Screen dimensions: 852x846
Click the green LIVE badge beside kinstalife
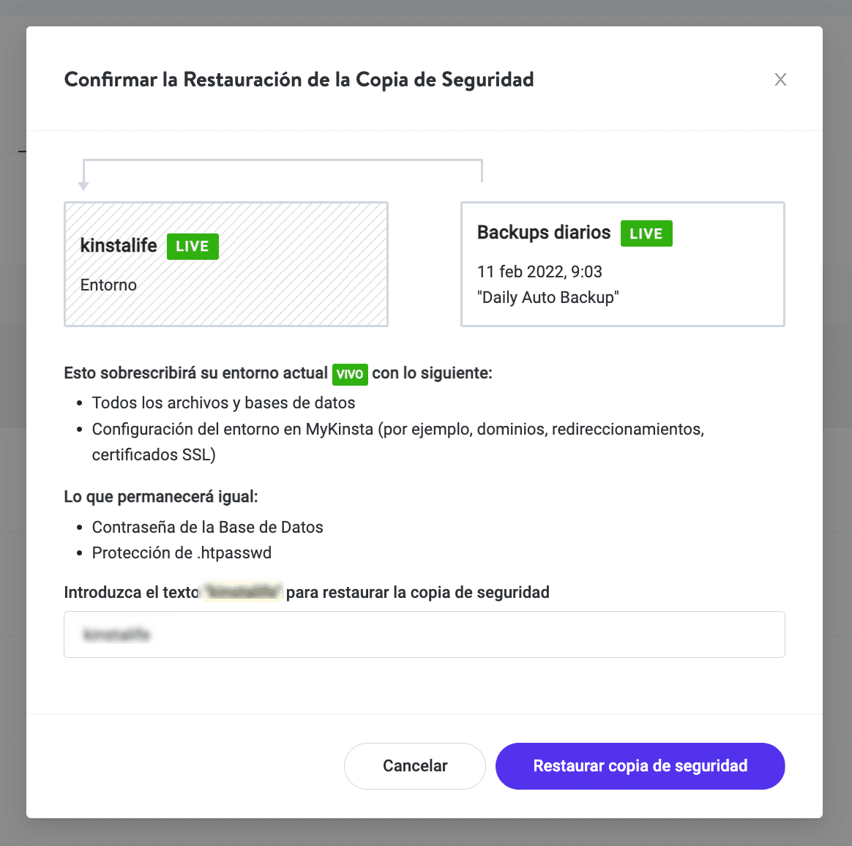click(x=193, y=247)
